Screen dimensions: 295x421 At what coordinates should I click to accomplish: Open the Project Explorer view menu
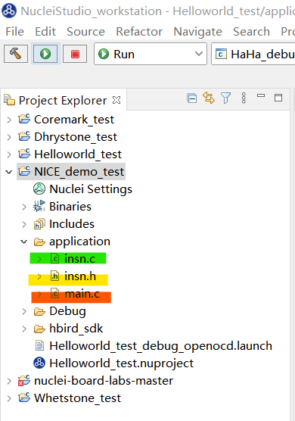[x=244, y=98]
